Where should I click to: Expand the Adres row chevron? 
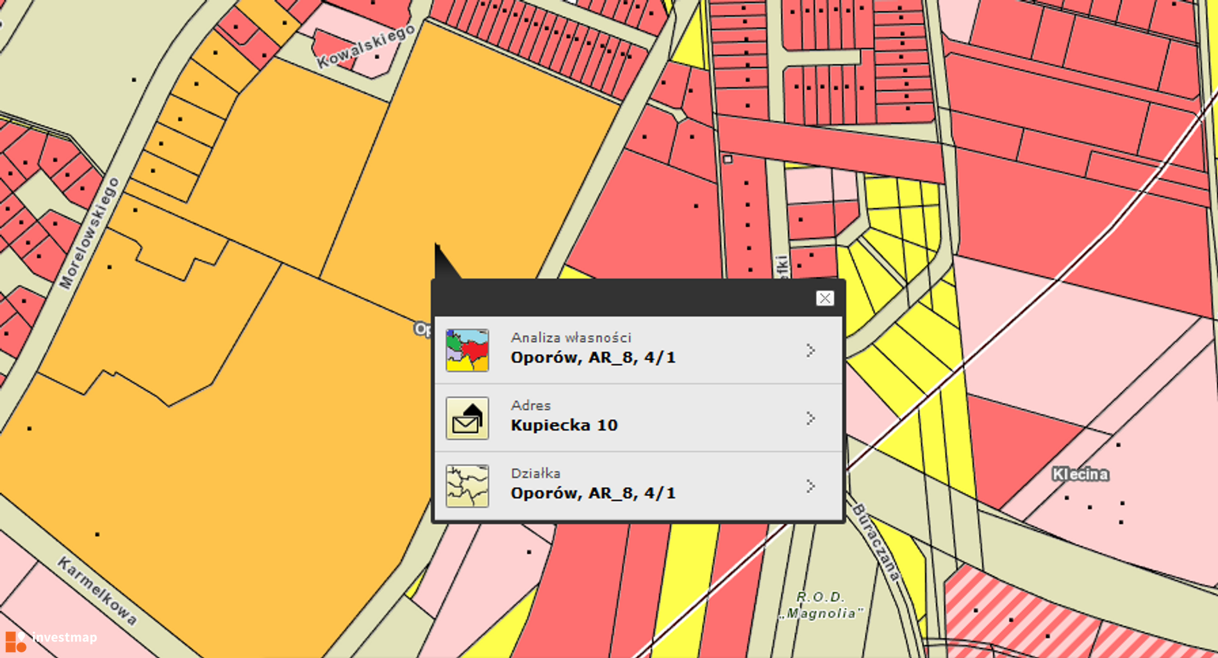pos(810,418)
